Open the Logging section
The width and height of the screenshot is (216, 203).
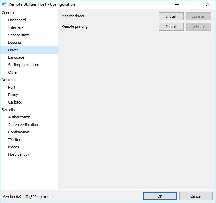(x=15, y=42)
